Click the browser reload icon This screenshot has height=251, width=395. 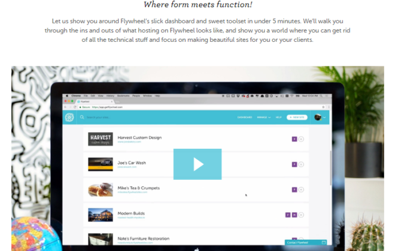[75, 107]
